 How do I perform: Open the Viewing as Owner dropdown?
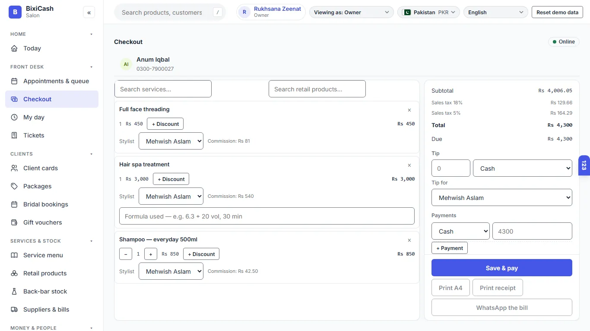(352, 12)
